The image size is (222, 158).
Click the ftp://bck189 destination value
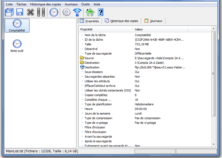160,67
